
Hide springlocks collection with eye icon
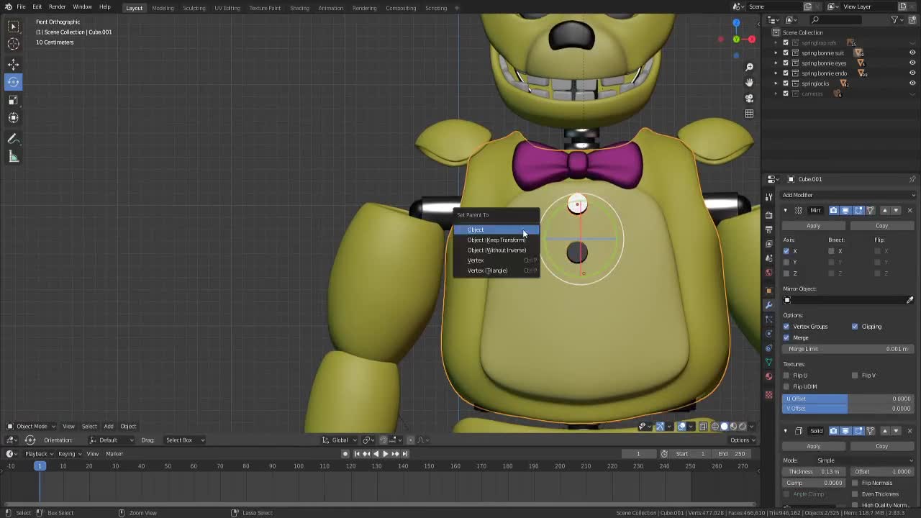(912, 83)
